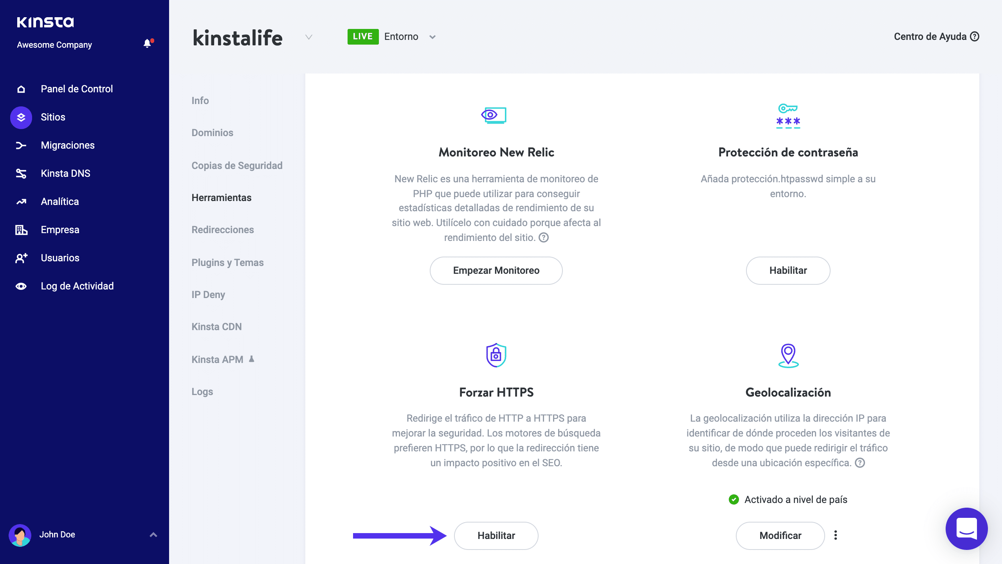Enable Forzar HTTPS with Habilitar
The height and width of the screenshot is (564, 1002).
click(496, 535)
